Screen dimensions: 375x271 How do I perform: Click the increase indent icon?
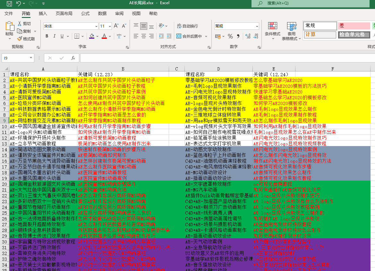coord(169,36)
